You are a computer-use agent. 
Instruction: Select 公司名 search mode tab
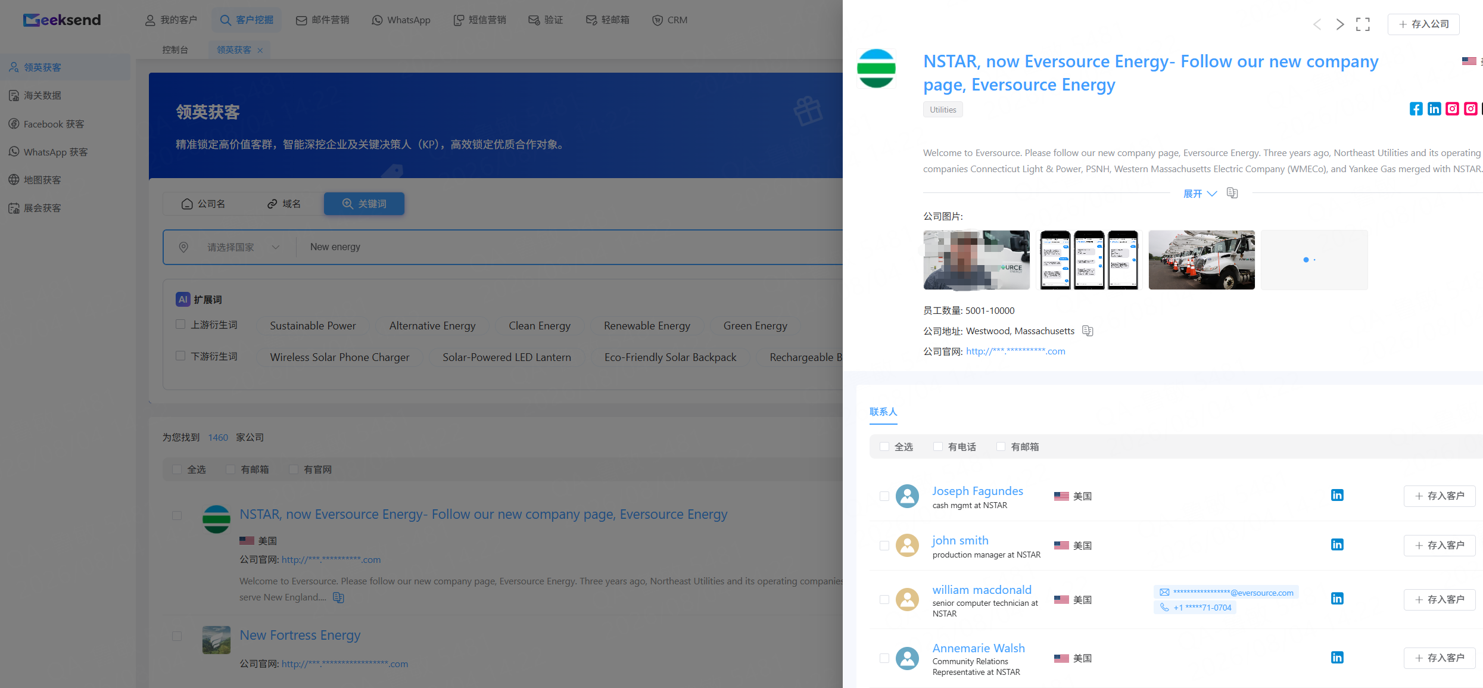click(204, 204)
